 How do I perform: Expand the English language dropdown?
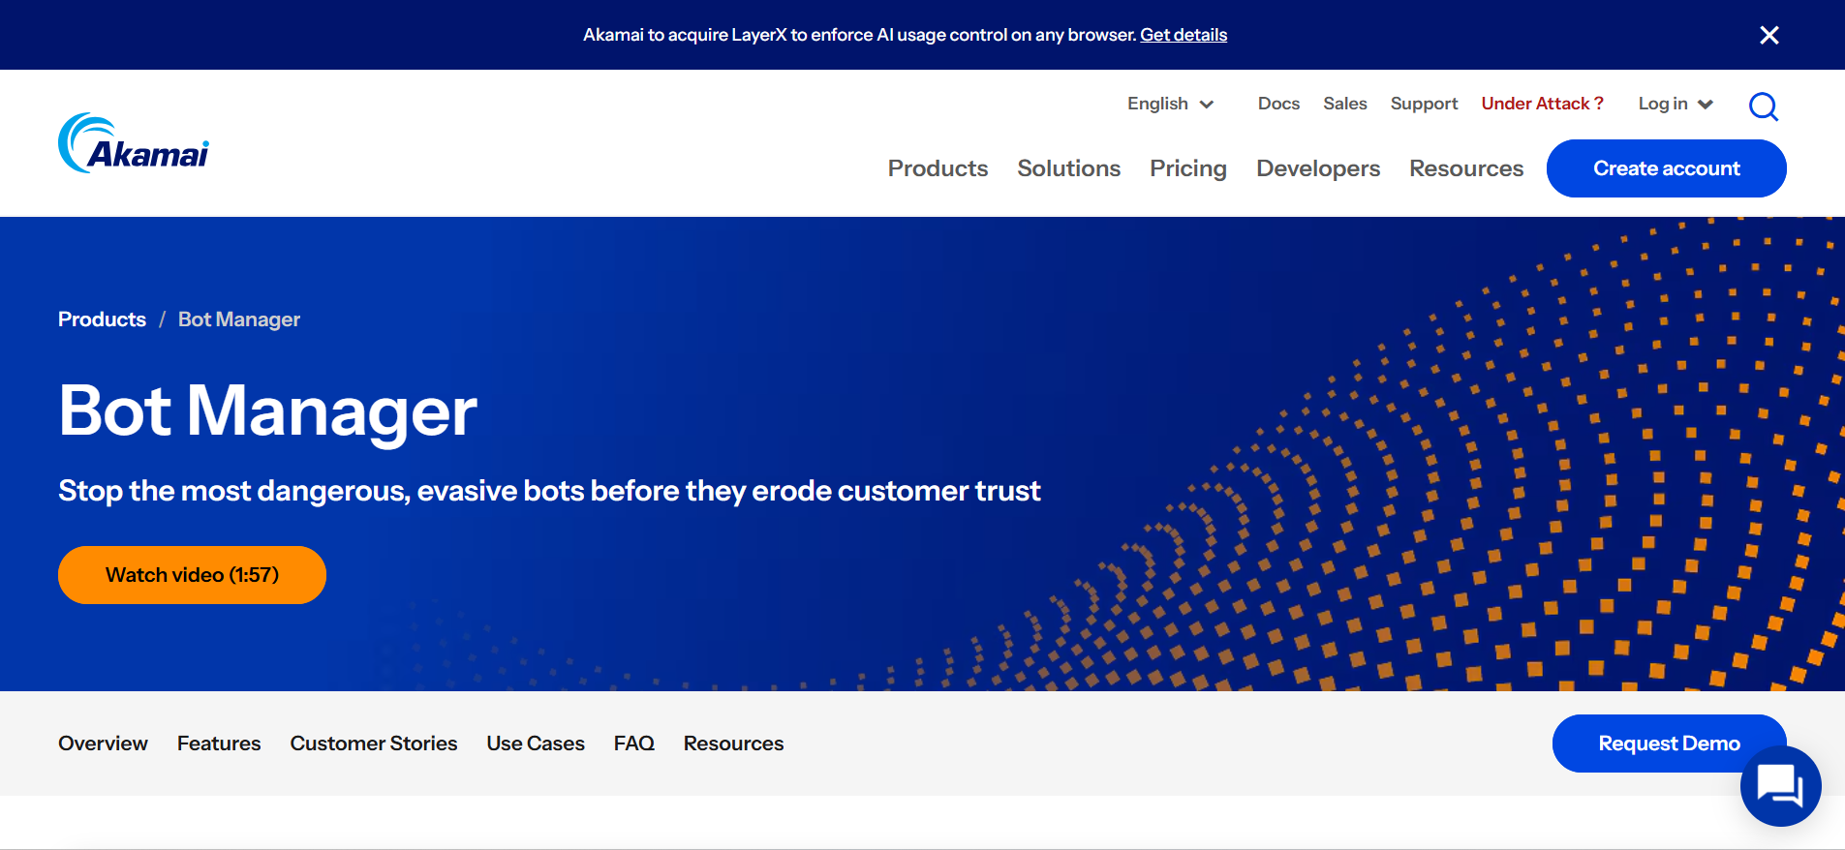point(1170,104)
